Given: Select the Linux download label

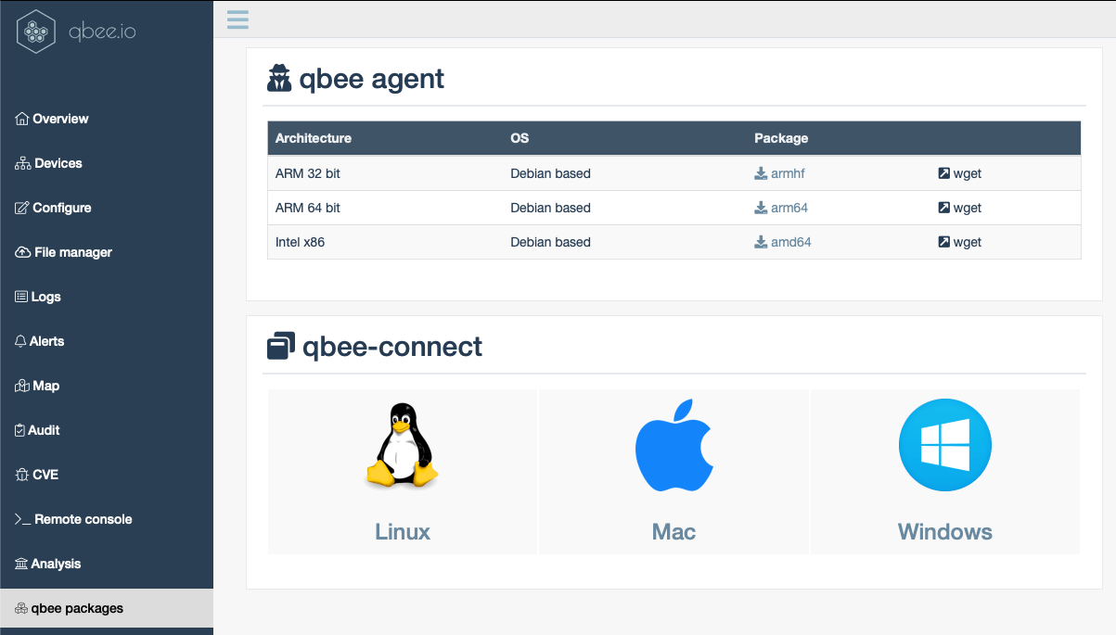Looking at the screenshot, I should pos(403,532).
